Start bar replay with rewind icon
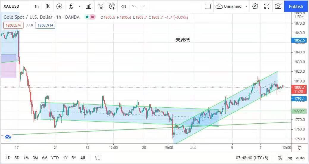The width and height of the screenshot is (309, 164). click(124, 6)
